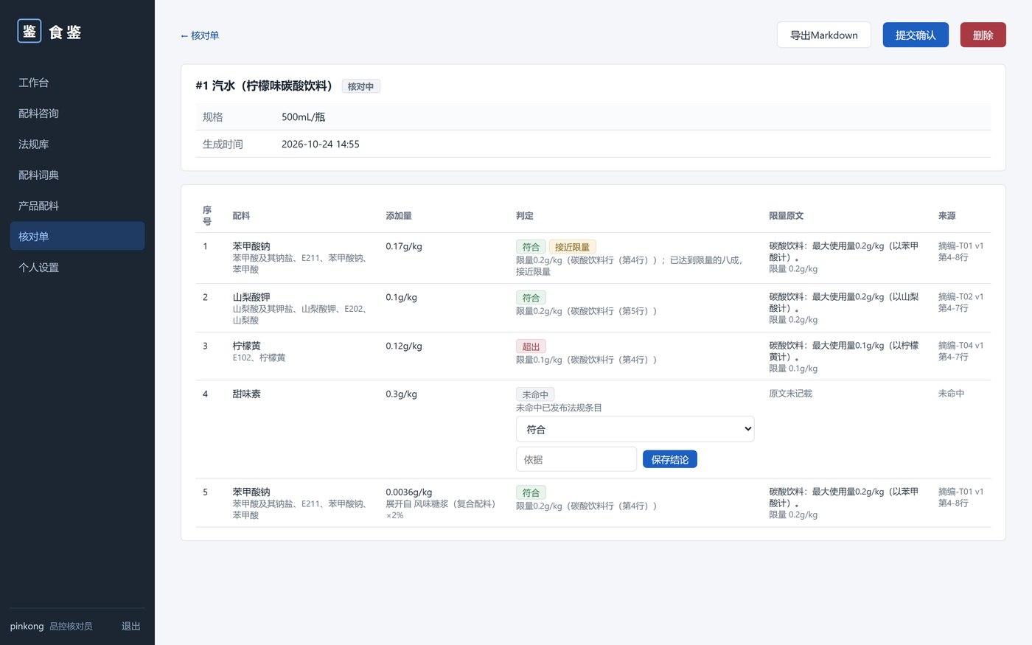Screen dimensions: 1032x645
Task: Click the pinkong username
Action: tap(27, 627)
